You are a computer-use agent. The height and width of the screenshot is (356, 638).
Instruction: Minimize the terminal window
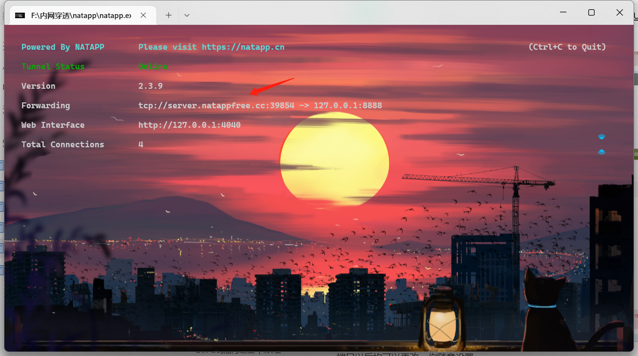pos(563,13)
